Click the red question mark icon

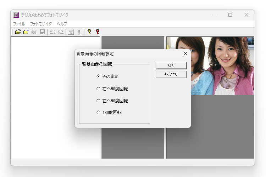pyautogui.click(x=98, y=32)
